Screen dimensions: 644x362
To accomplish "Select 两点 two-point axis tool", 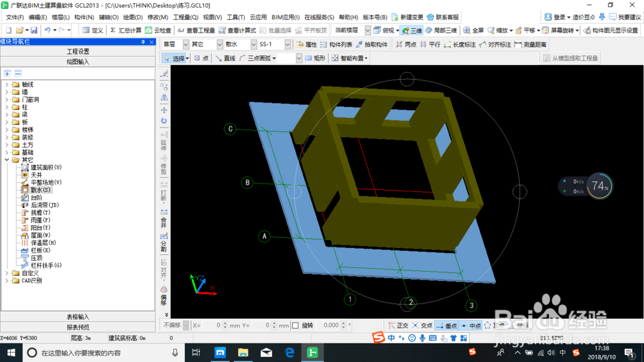I will [406, 44].
